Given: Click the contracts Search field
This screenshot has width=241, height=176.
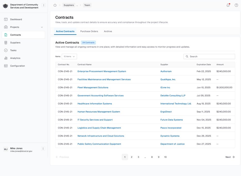Looking at the screenshot, I should [209, 57].
